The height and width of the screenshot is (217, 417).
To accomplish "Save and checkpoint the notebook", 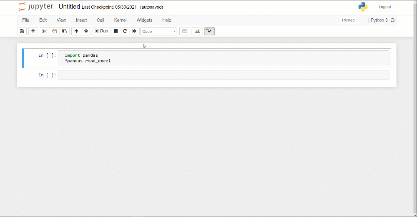I will (22, 31).
